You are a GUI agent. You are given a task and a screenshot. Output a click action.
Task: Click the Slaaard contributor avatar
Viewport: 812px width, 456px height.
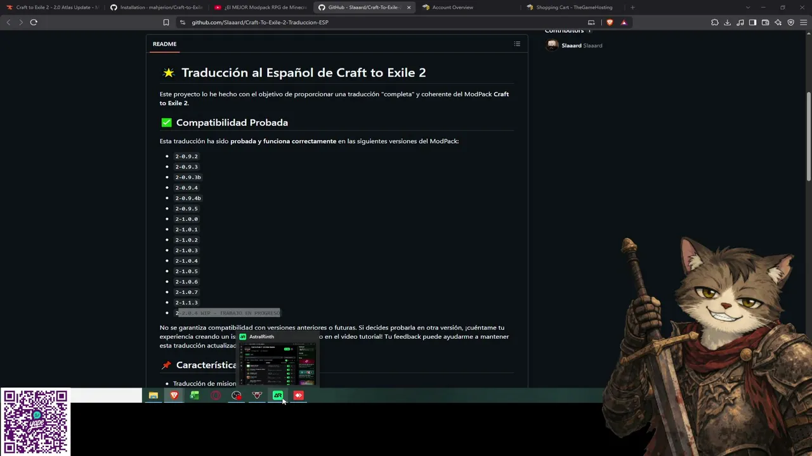point(553,46)
